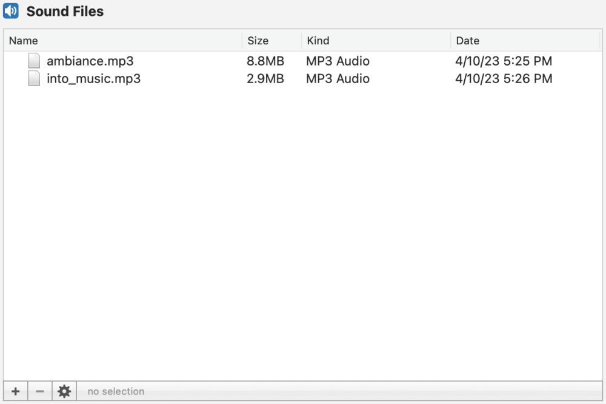Click the Remove sound file minus button
Screen dimensions: 606x404
pyautogui.click(x=40, y=391)
